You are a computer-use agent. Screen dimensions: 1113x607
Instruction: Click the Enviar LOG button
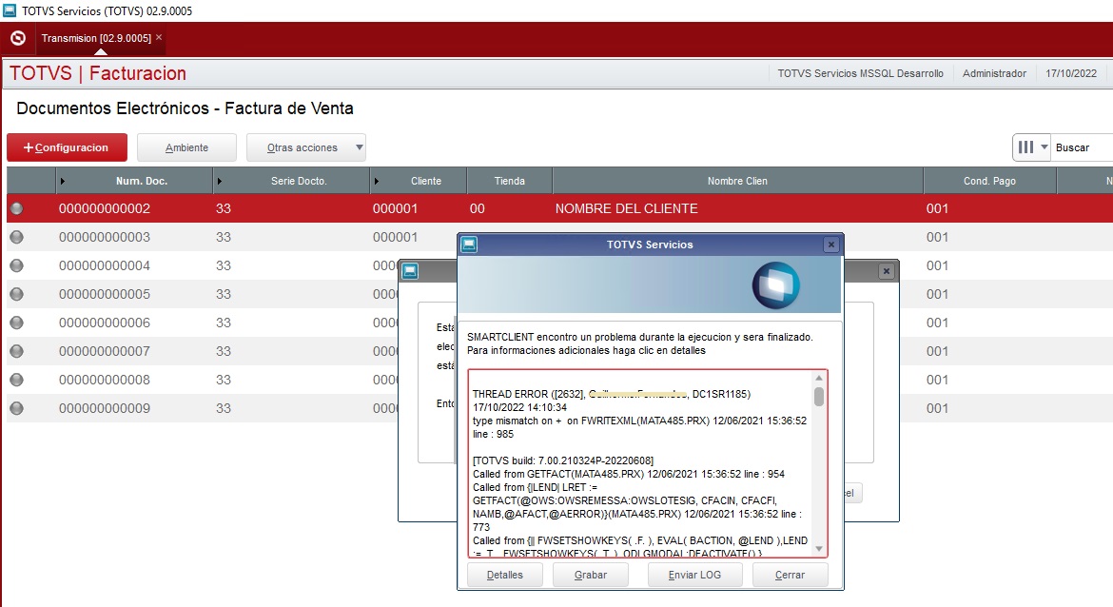click(x=695, y=575)
